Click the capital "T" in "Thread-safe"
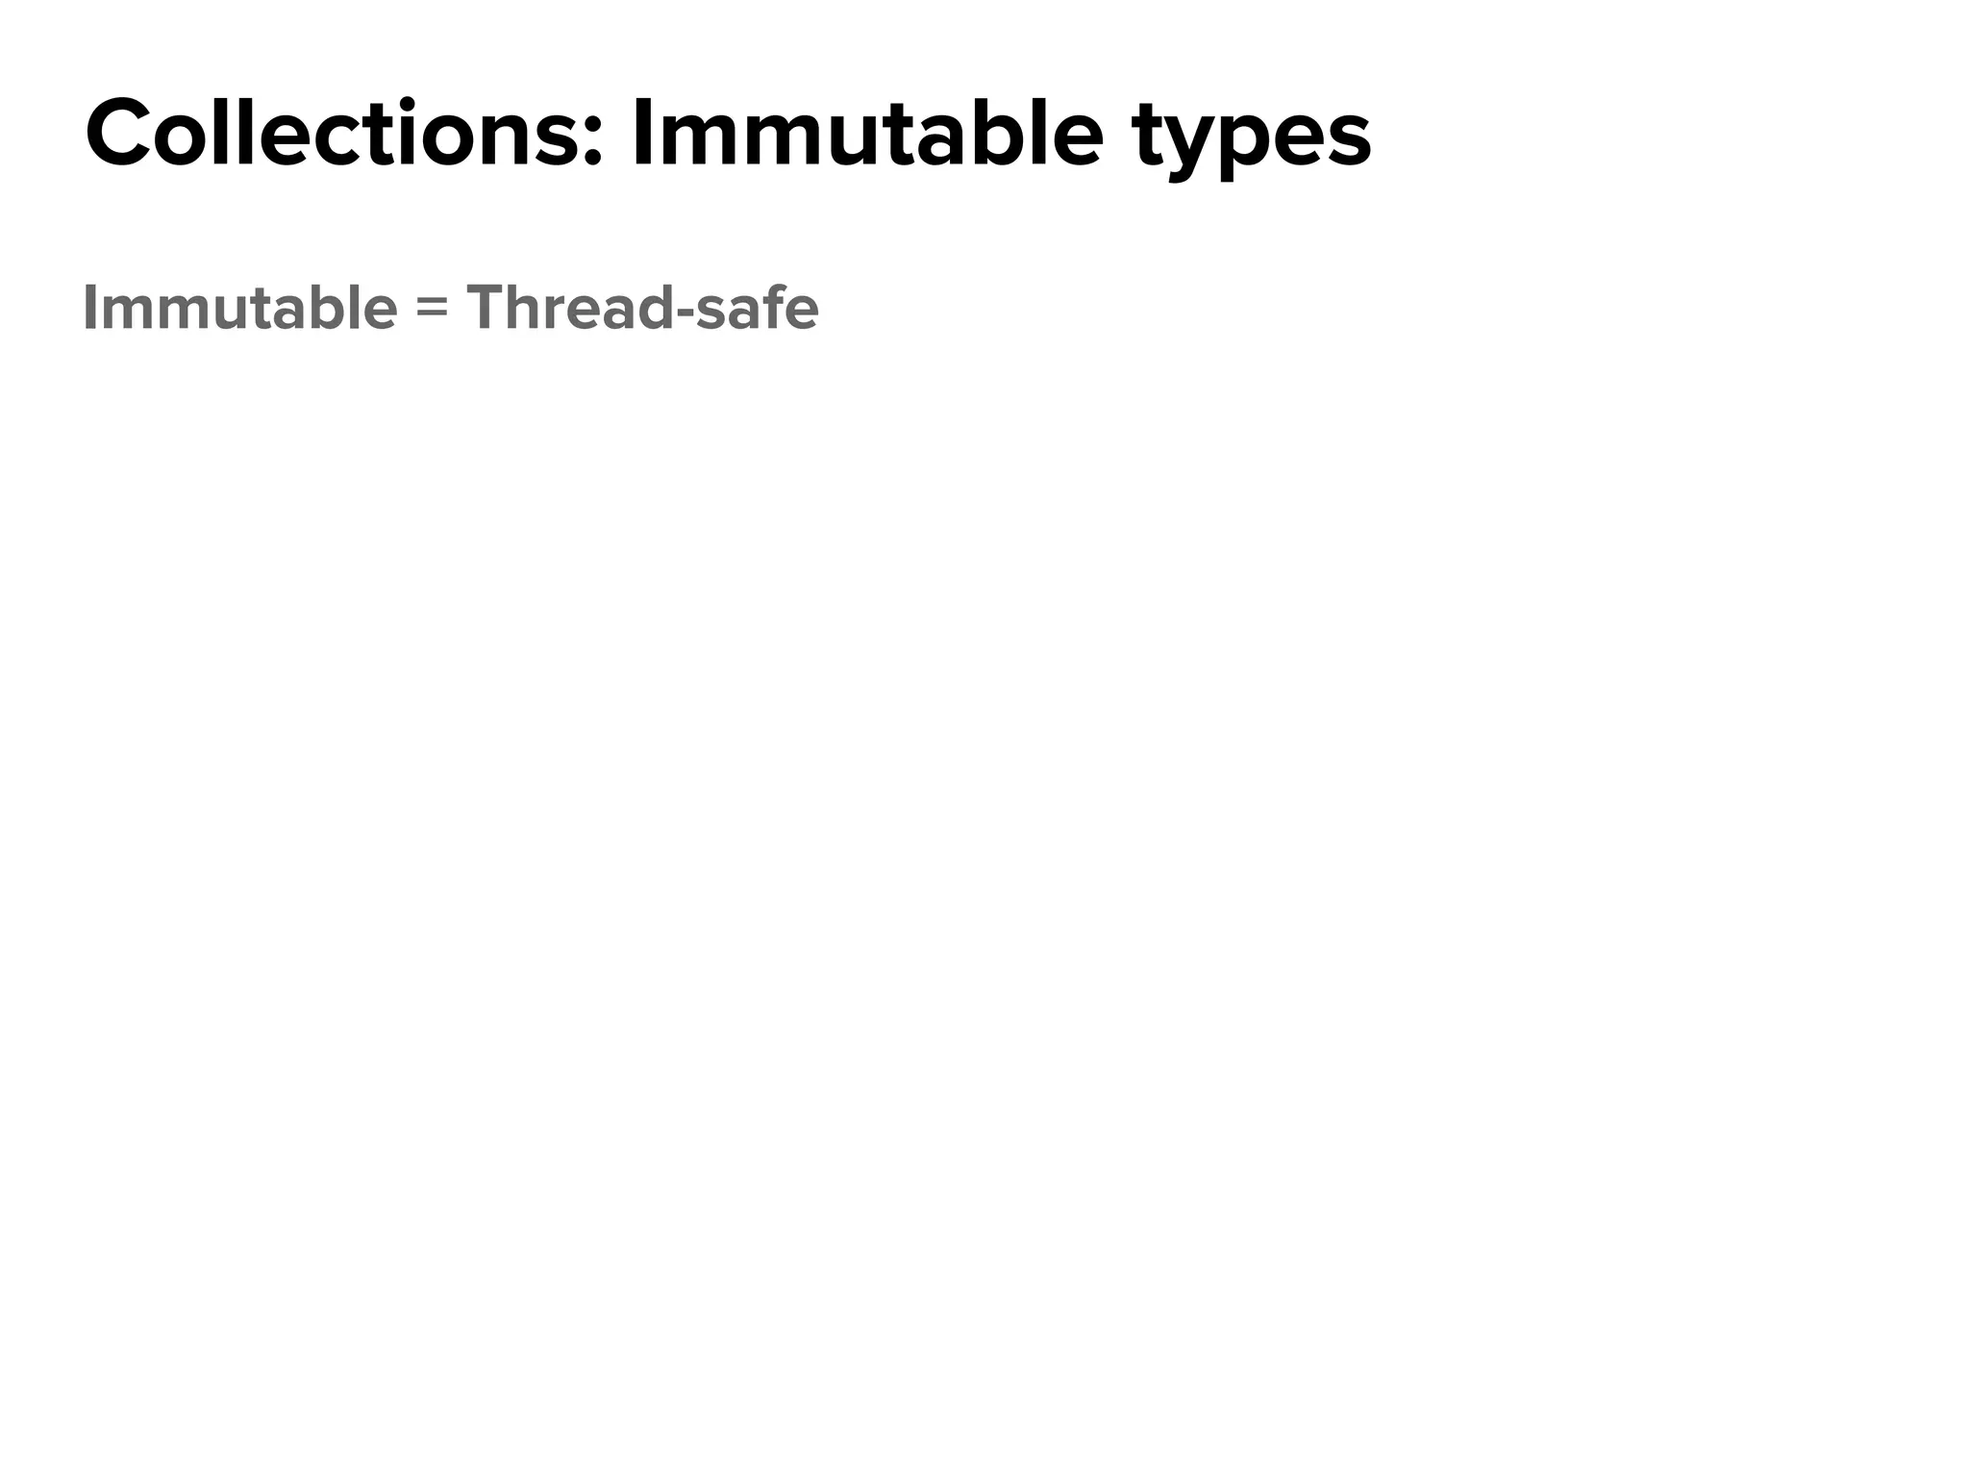Viewport: 1969px width, 1477px height. (x=486, y=308)
